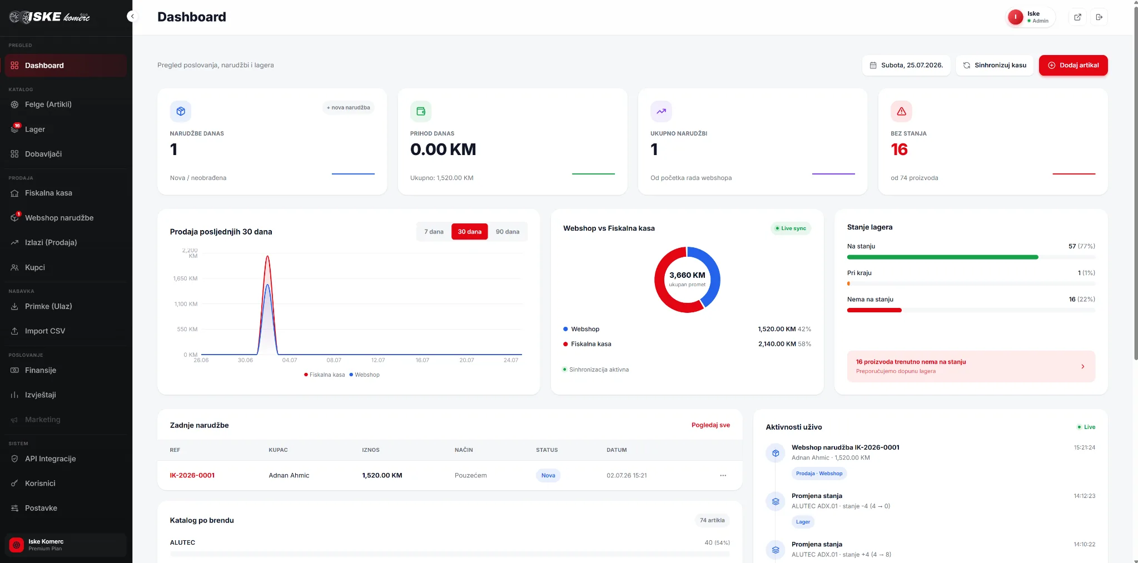
Task: Click the logout icon in header
Action: 1099,17
